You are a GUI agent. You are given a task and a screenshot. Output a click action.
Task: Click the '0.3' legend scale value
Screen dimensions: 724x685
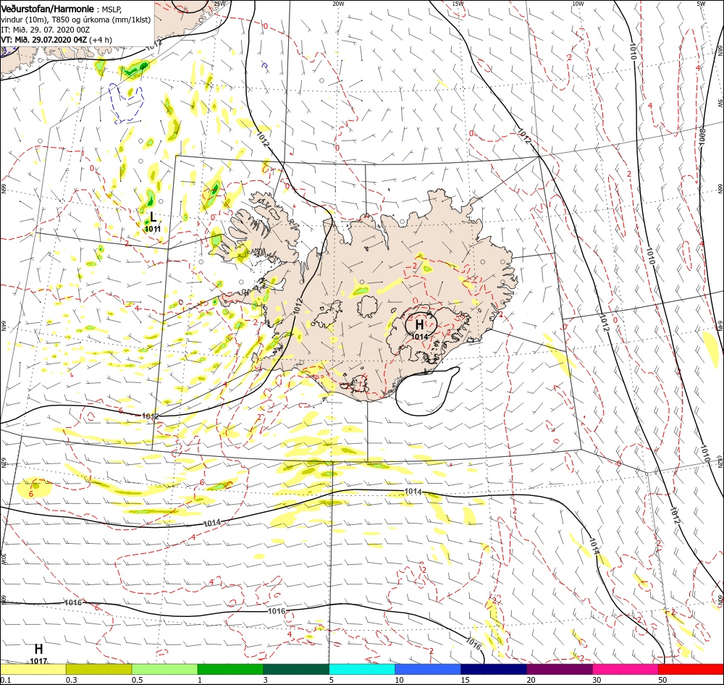pyautogui.click(x=72, y=680)
